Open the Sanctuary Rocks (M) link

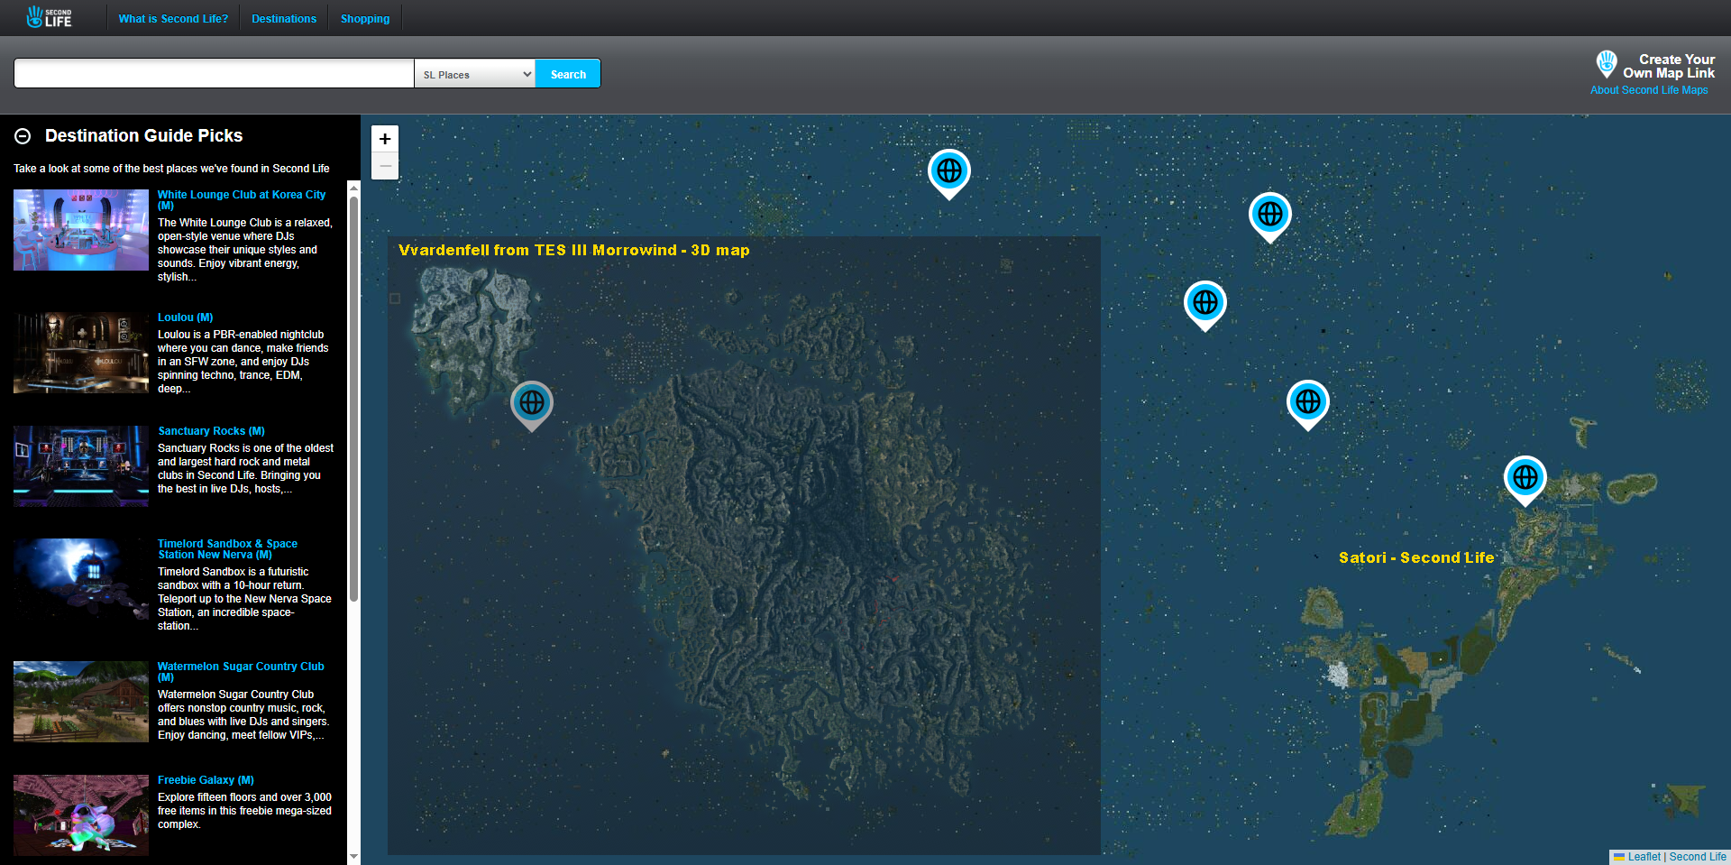click(x=212, y=431)
